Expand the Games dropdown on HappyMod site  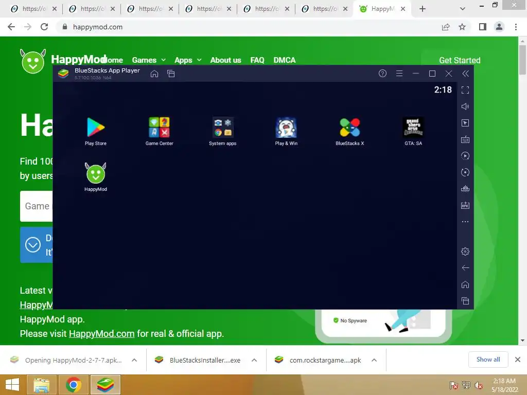click(149, 60)
